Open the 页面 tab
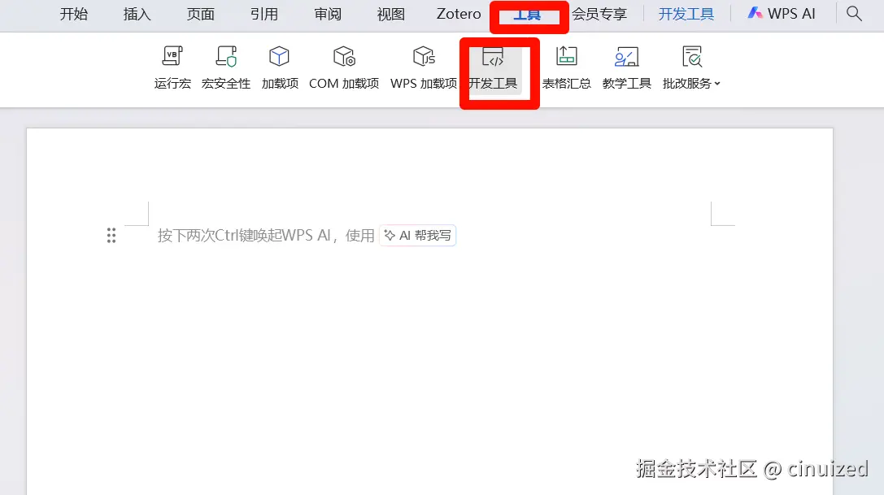Viewport: 884px width, 495px height. pos(201,14)
